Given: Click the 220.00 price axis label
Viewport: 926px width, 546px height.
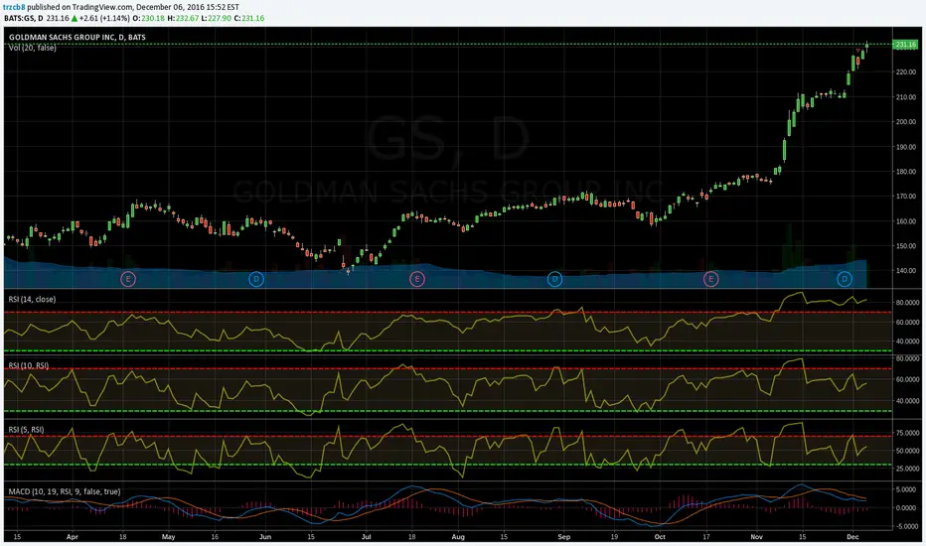Looking at the screenshot, I should (906, 72).
